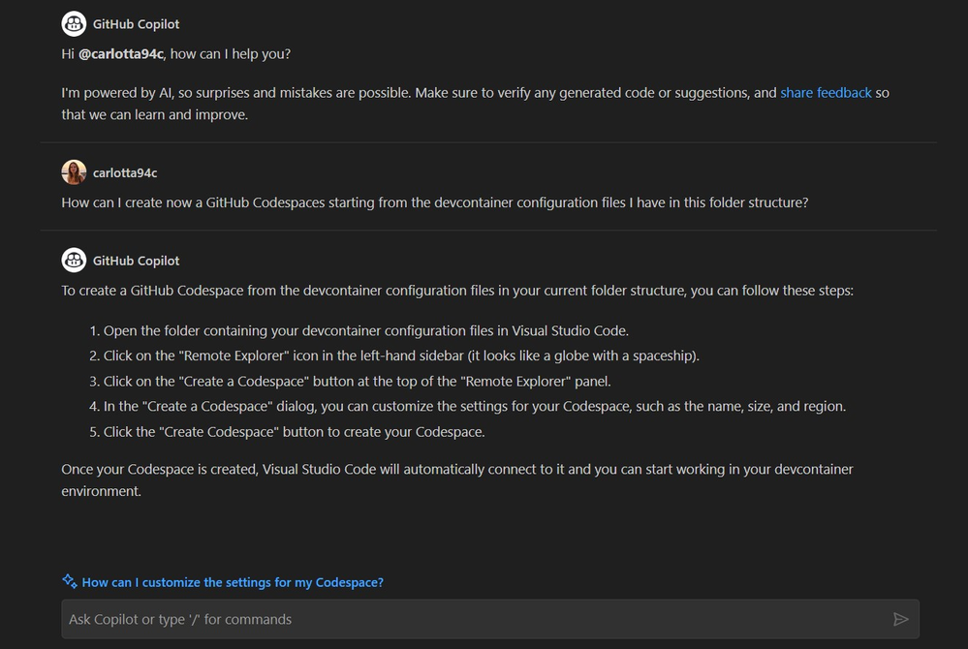Screen dimensions: 968x649
Task: Select the follow-up question about customizing Codespace settings
Action: 233,582
